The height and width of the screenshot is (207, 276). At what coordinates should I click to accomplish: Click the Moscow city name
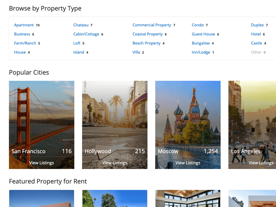point(168,151)
